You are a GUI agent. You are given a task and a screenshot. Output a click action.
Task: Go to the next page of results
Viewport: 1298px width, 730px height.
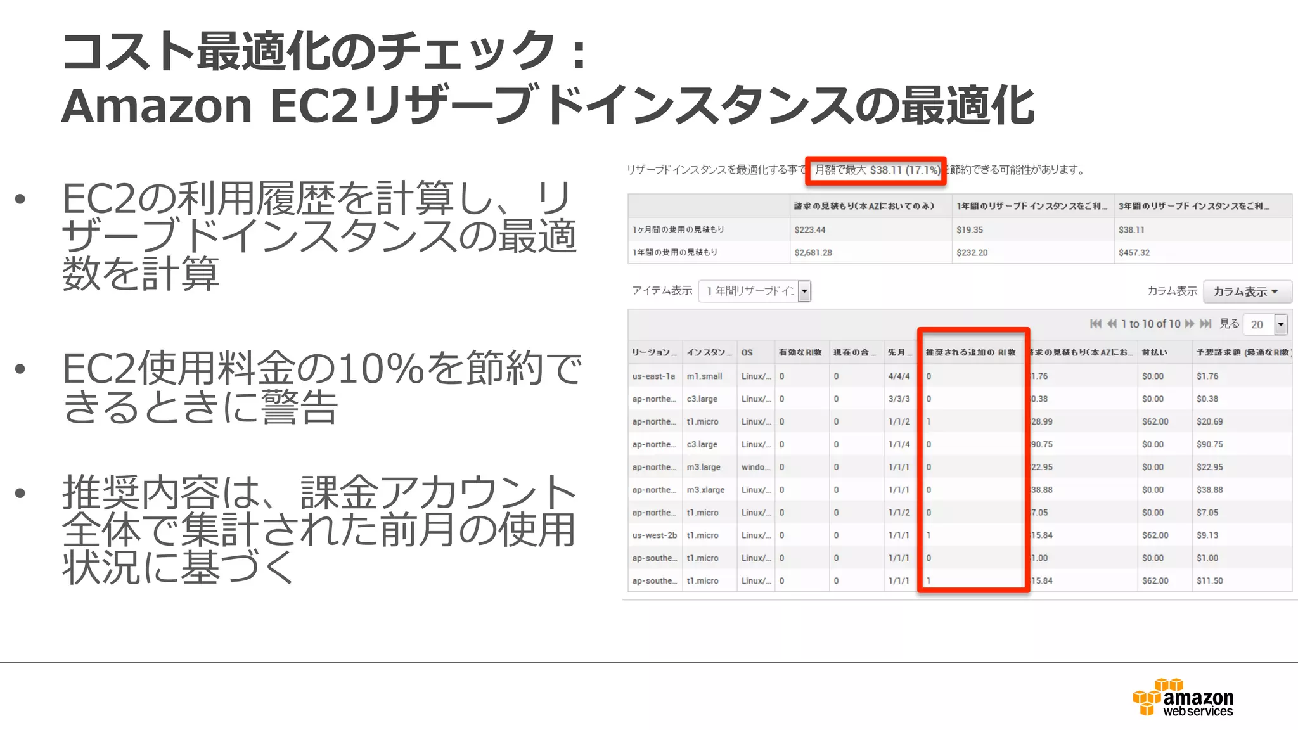pos(1190,324)
